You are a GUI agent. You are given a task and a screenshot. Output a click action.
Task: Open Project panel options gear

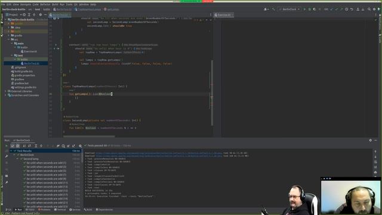tap(41, 14)
